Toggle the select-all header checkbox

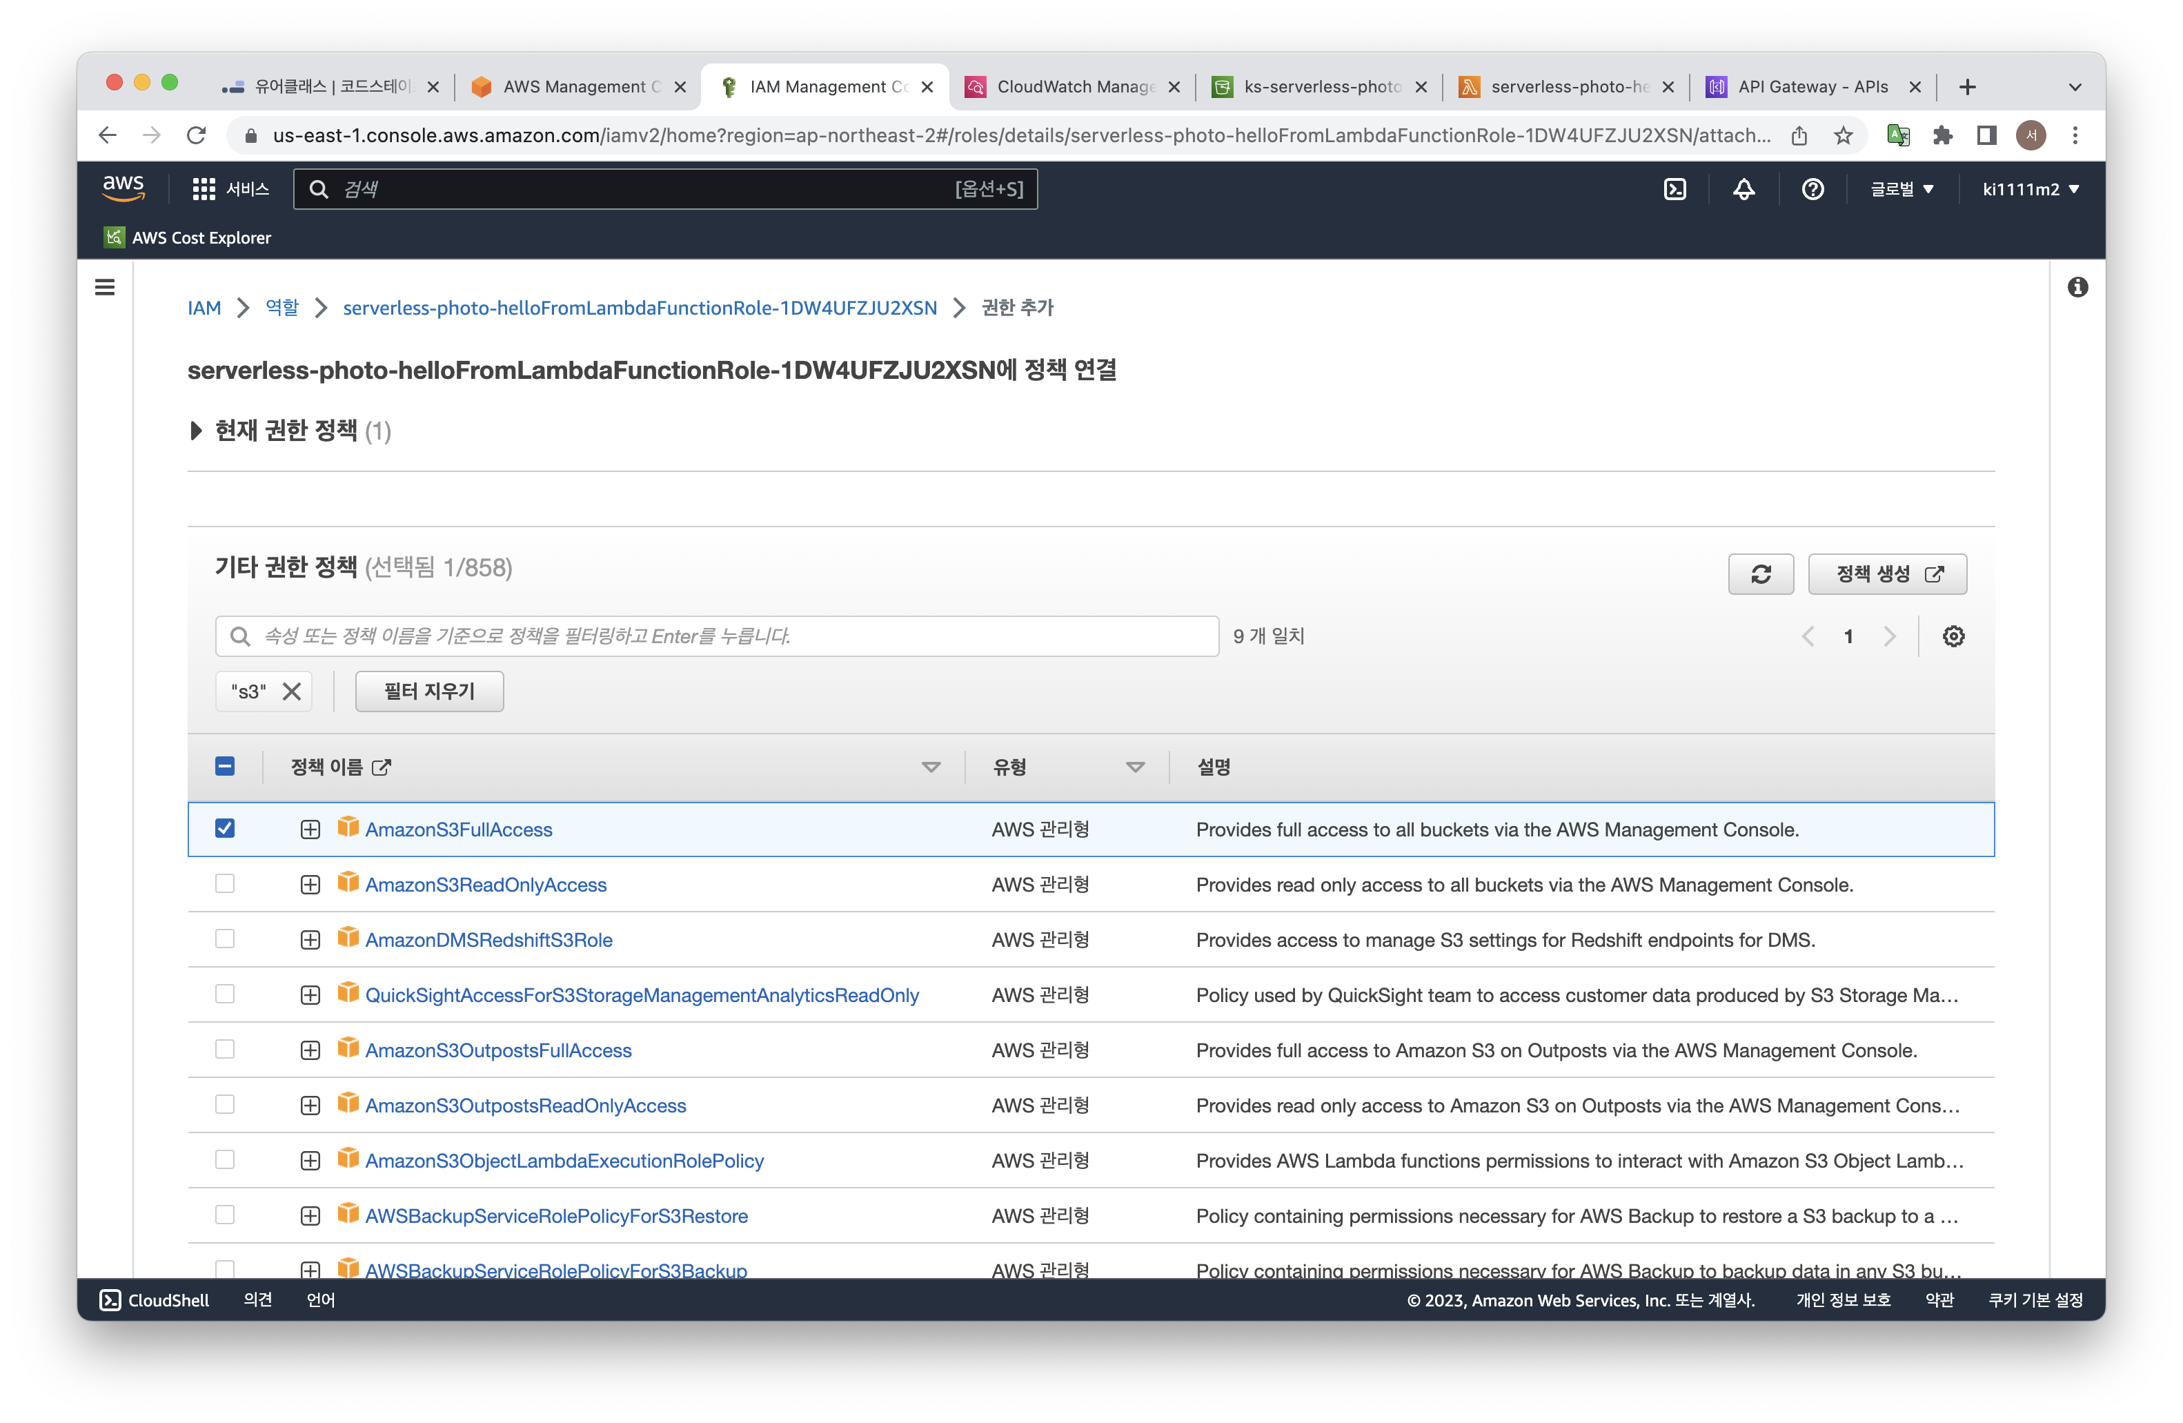[x=225, y=766]
